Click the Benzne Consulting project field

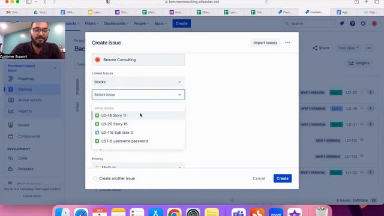tap(139, 60)
